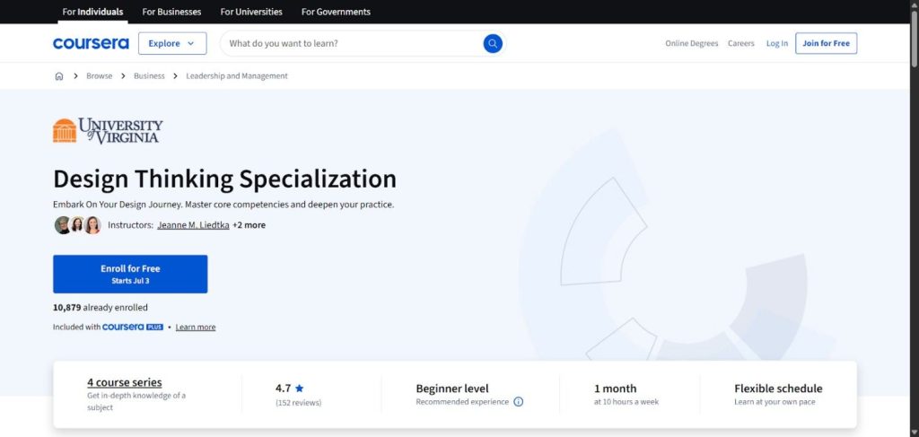Select the For Governments tab

(336, 12)
